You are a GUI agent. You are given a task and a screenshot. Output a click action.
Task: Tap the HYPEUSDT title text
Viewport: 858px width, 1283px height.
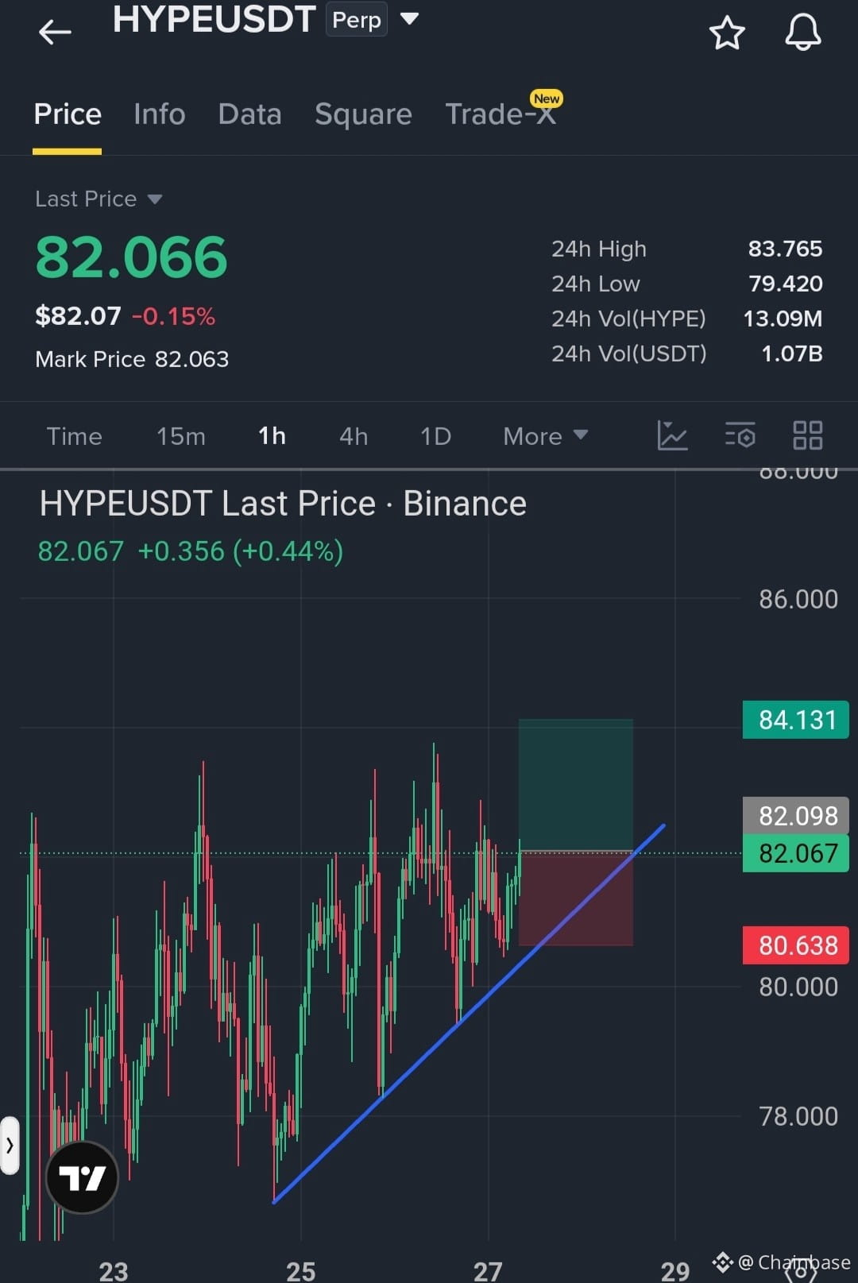pyautogui.click(x=214, y=19)
